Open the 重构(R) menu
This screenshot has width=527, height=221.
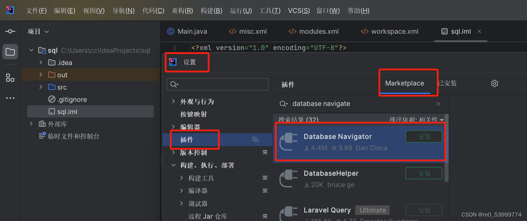(182, 11)
